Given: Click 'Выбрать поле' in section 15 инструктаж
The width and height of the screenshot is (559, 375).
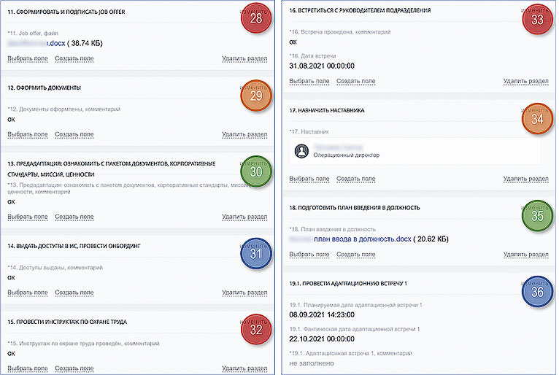Looking at the screenshot, I should point(28,368).
